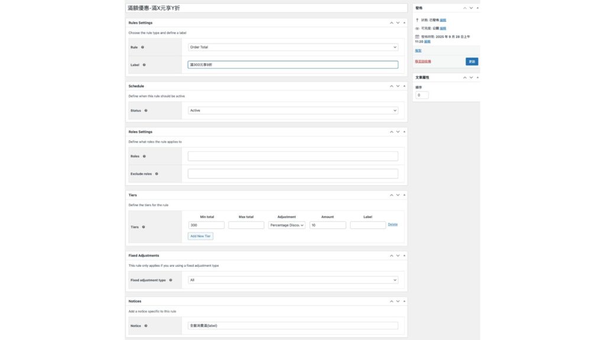Click the Notice field help icon
This screenshot has width=605, height=340.
tap(146, 326)
